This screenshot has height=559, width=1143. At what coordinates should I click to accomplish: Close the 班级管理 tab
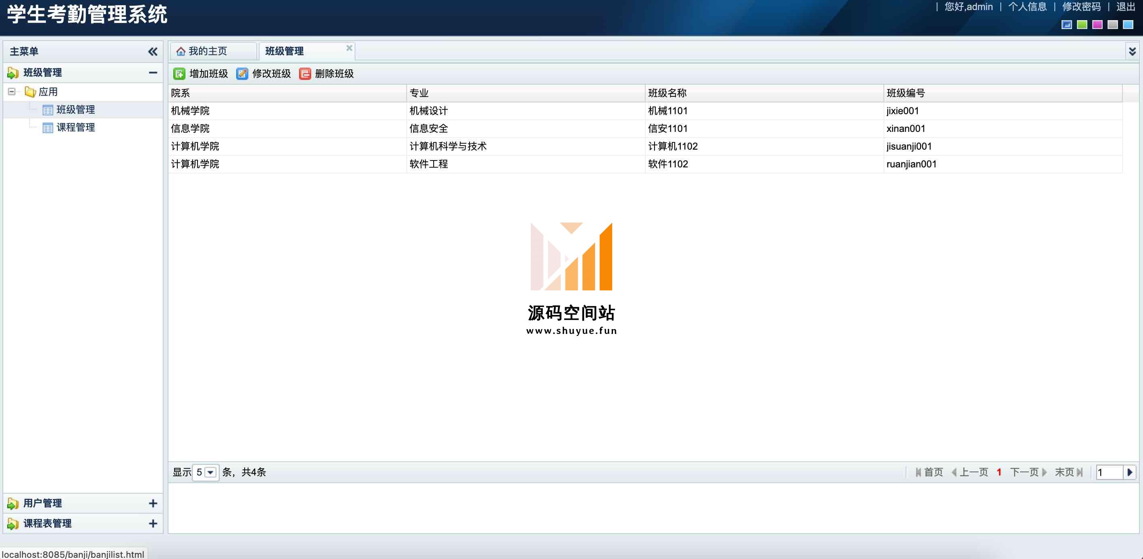(349, 48)
